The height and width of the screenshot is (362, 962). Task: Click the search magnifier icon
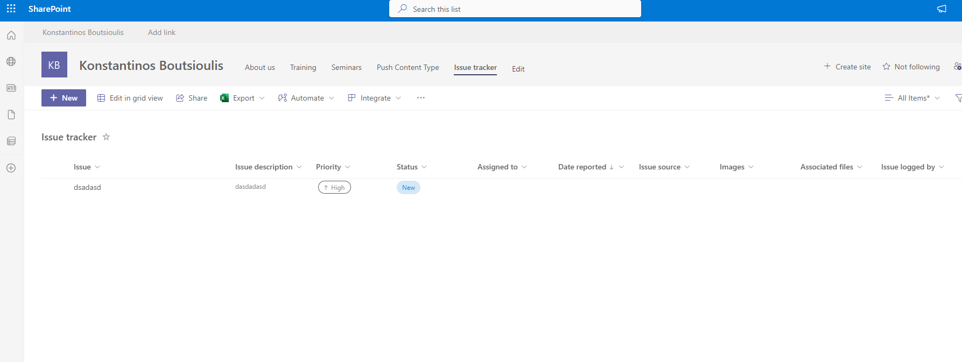402,9
